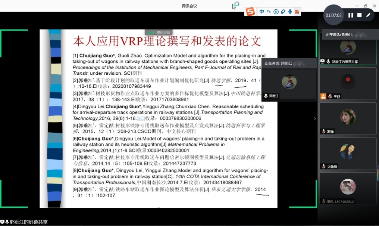Open the Sogou toolbox grid icon

coord(297,12)
